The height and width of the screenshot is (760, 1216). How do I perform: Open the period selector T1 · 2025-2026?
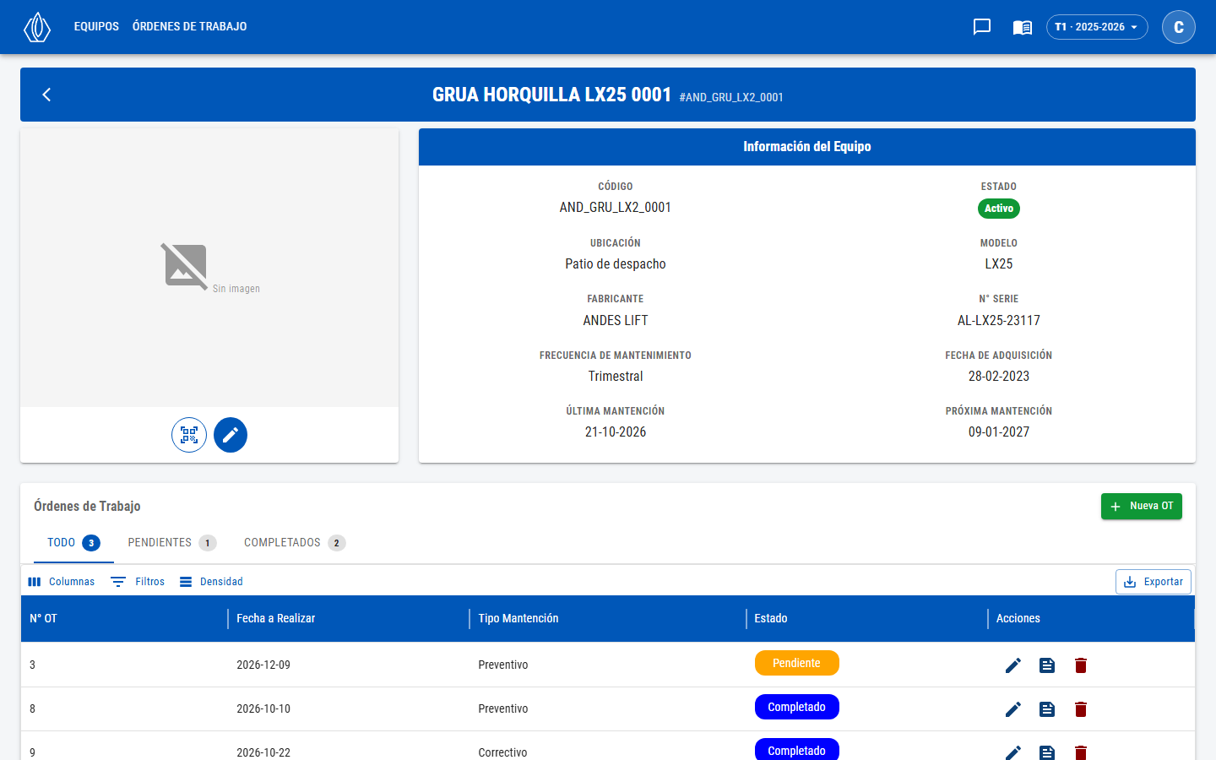(1097, 27)
